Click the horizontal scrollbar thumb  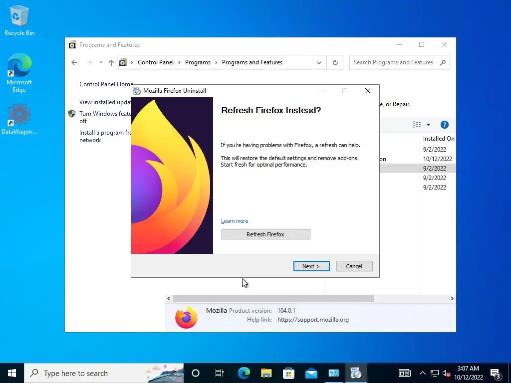[273, 298]
